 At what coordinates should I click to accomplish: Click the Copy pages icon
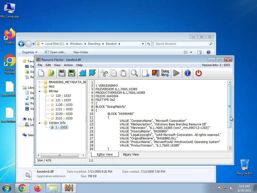coord(113,73)
